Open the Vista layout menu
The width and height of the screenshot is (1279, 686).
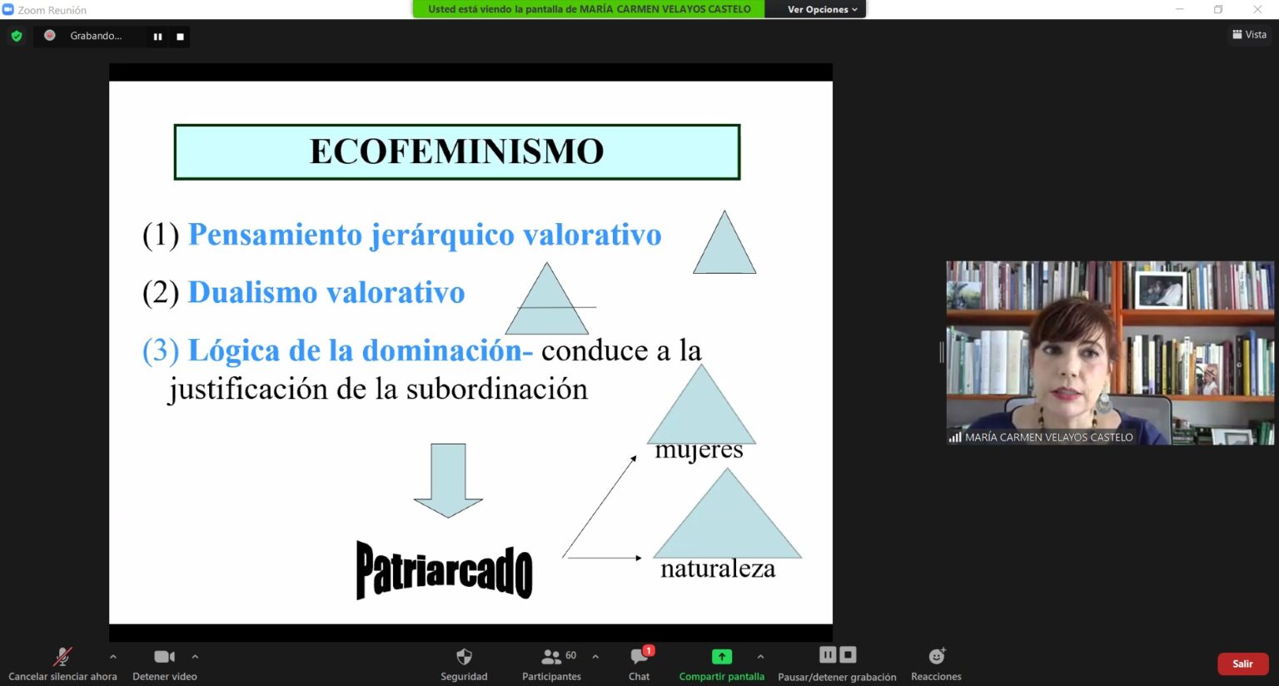pyautogui.click(x=1249, y=34)
